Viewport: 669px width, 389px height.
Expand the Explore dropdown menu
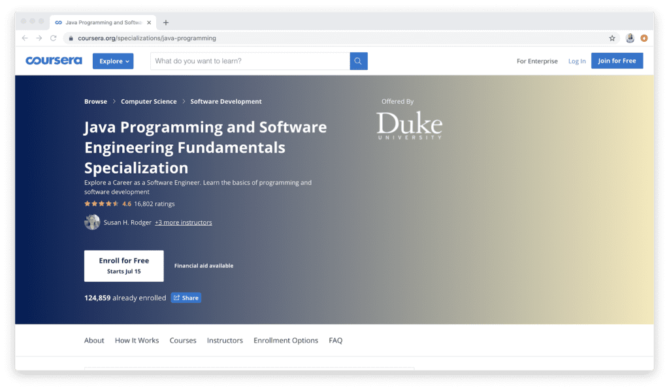(113, 61)
